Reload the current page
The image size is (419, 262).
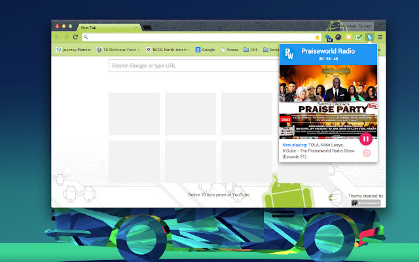point(75,37)
